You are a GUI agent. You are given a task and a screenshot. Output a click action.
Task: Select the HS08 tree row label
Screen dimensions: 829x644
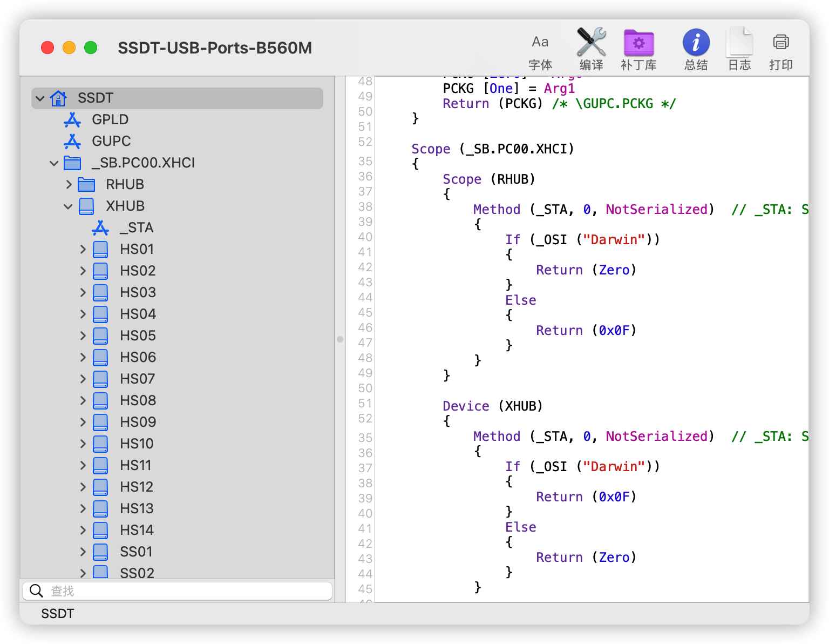click(138, 400)
